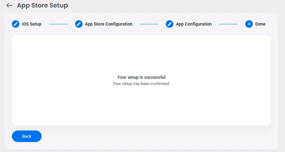Viewport: 285px width, 152px height.
Task: Click the iOS Setup pencil icon
Action: (16, 24)
